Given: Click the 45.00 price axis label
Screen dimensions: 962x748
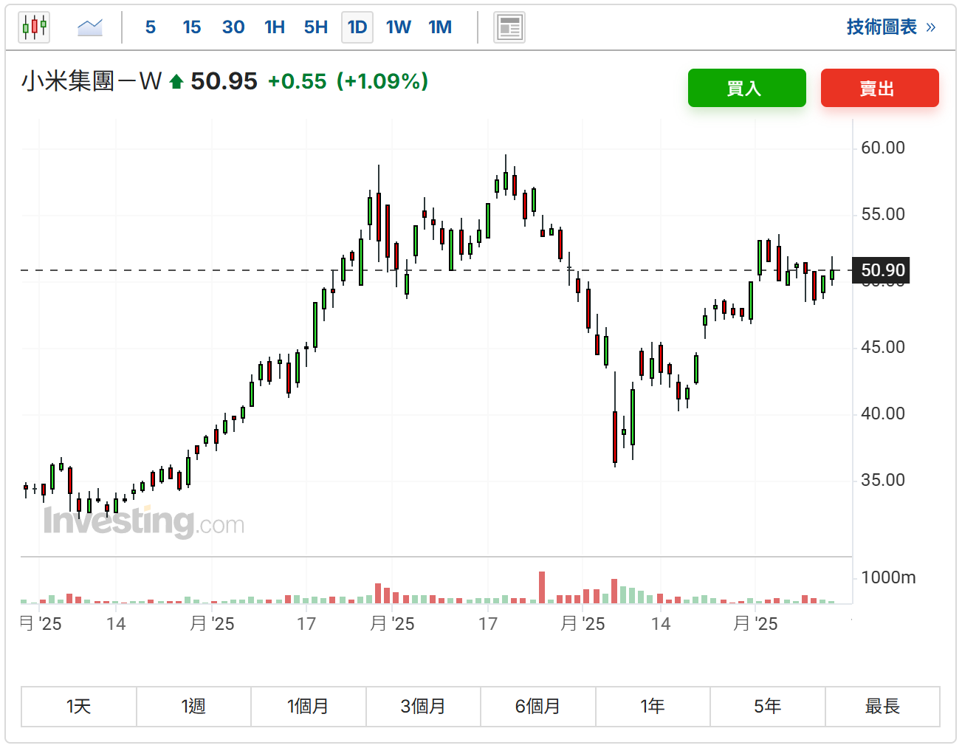Looking at the screenshot, I should [x=883, y=347].
